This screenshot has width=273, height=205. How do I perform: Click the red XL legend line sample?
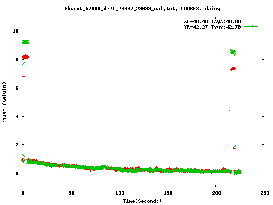click(251, 21)
